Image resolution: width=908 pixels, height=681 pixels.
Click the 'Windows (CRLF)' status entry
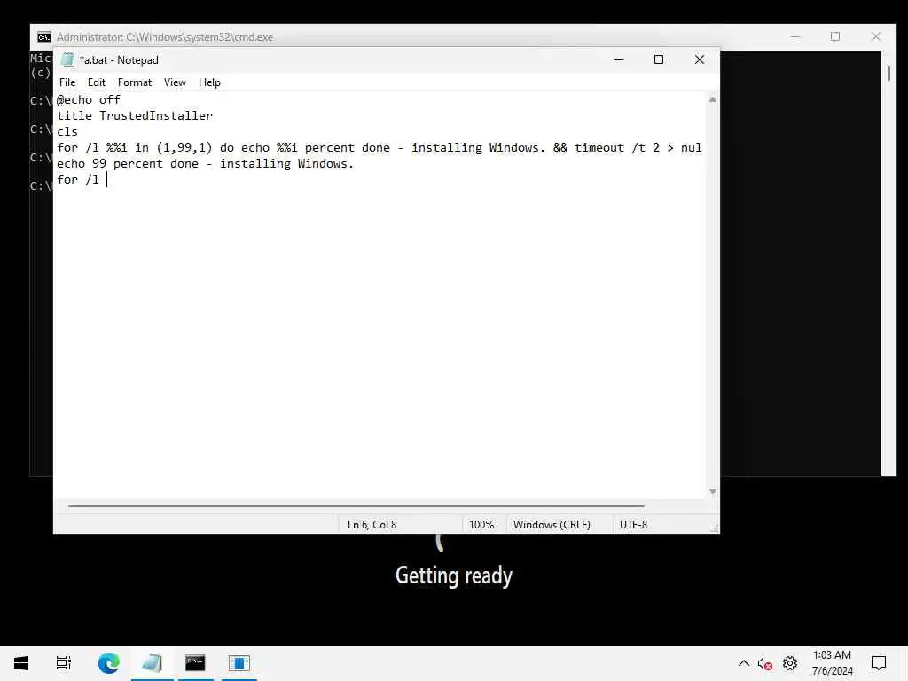[552, 525]
